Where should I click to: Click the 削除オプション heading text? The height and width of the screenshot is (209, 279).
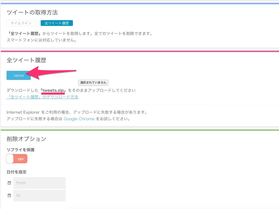tap(26, 139)
